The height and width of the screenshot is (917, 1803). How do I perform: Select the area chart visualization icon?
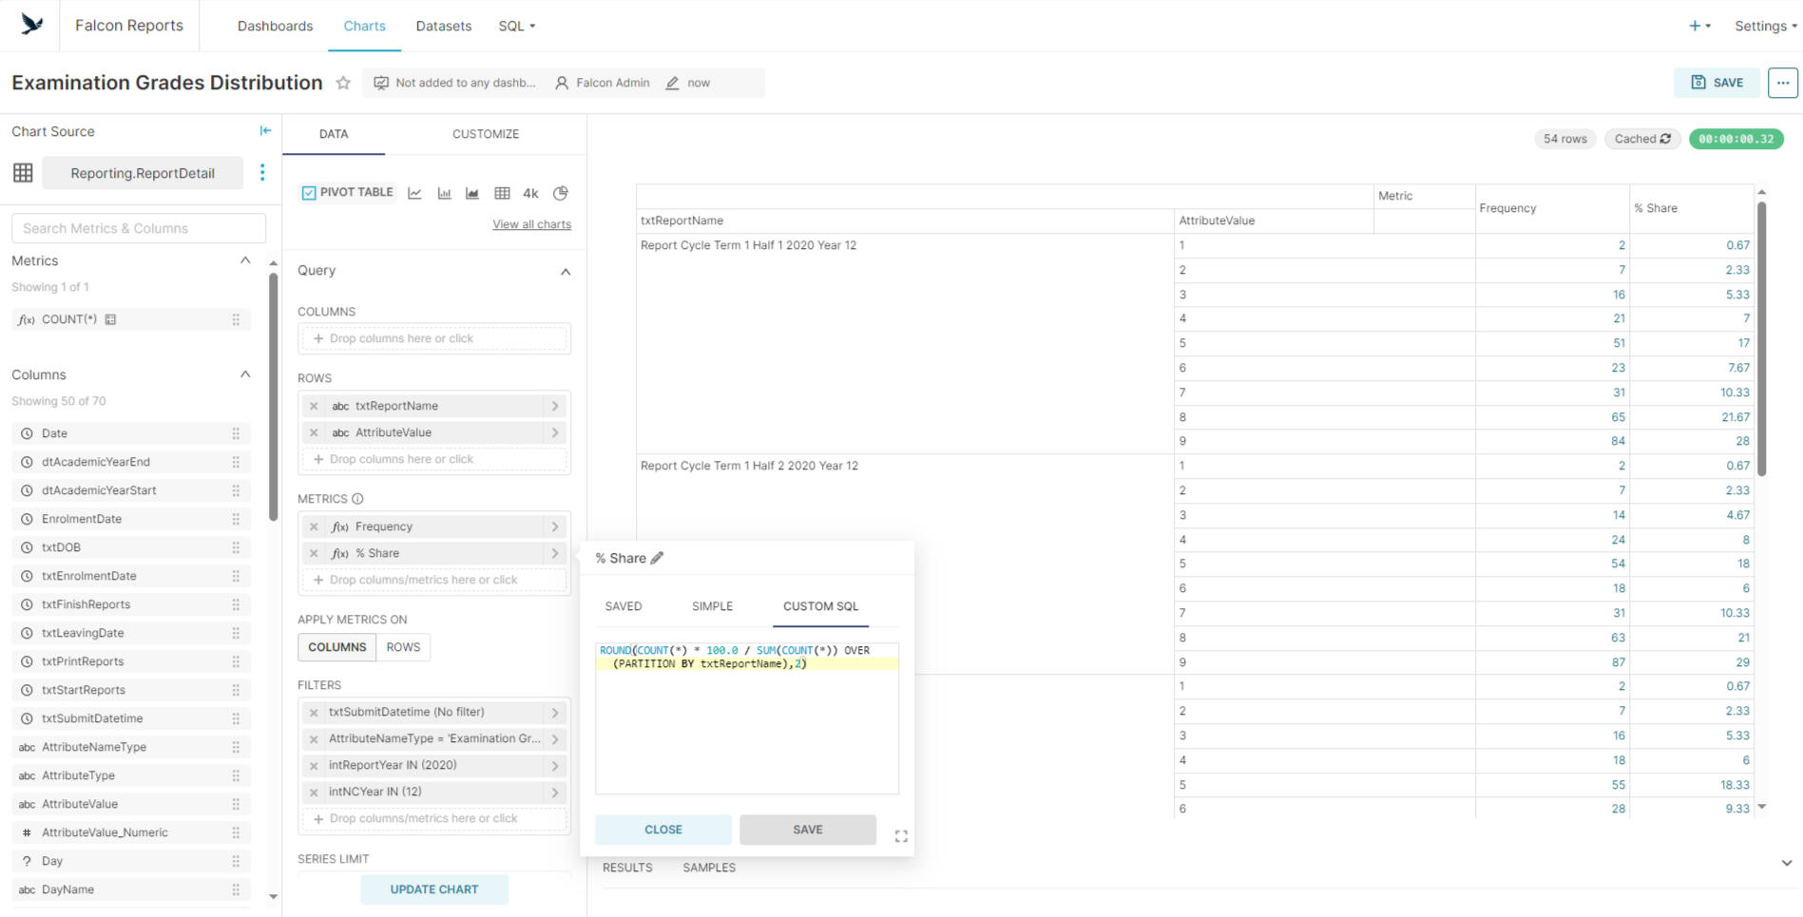(472, 193)
